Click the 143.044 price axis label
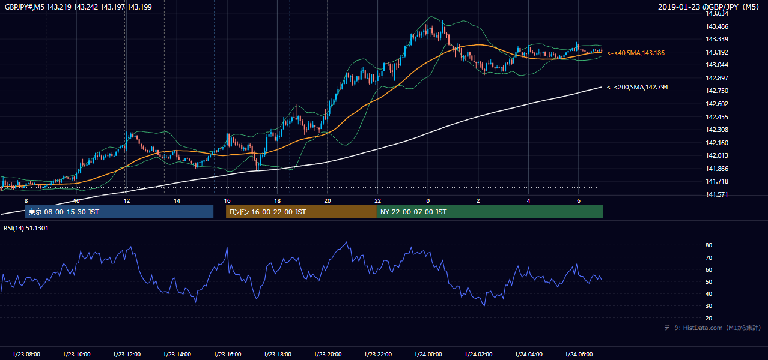The width and height of the screenshot is (768, 360). point(717,65)
